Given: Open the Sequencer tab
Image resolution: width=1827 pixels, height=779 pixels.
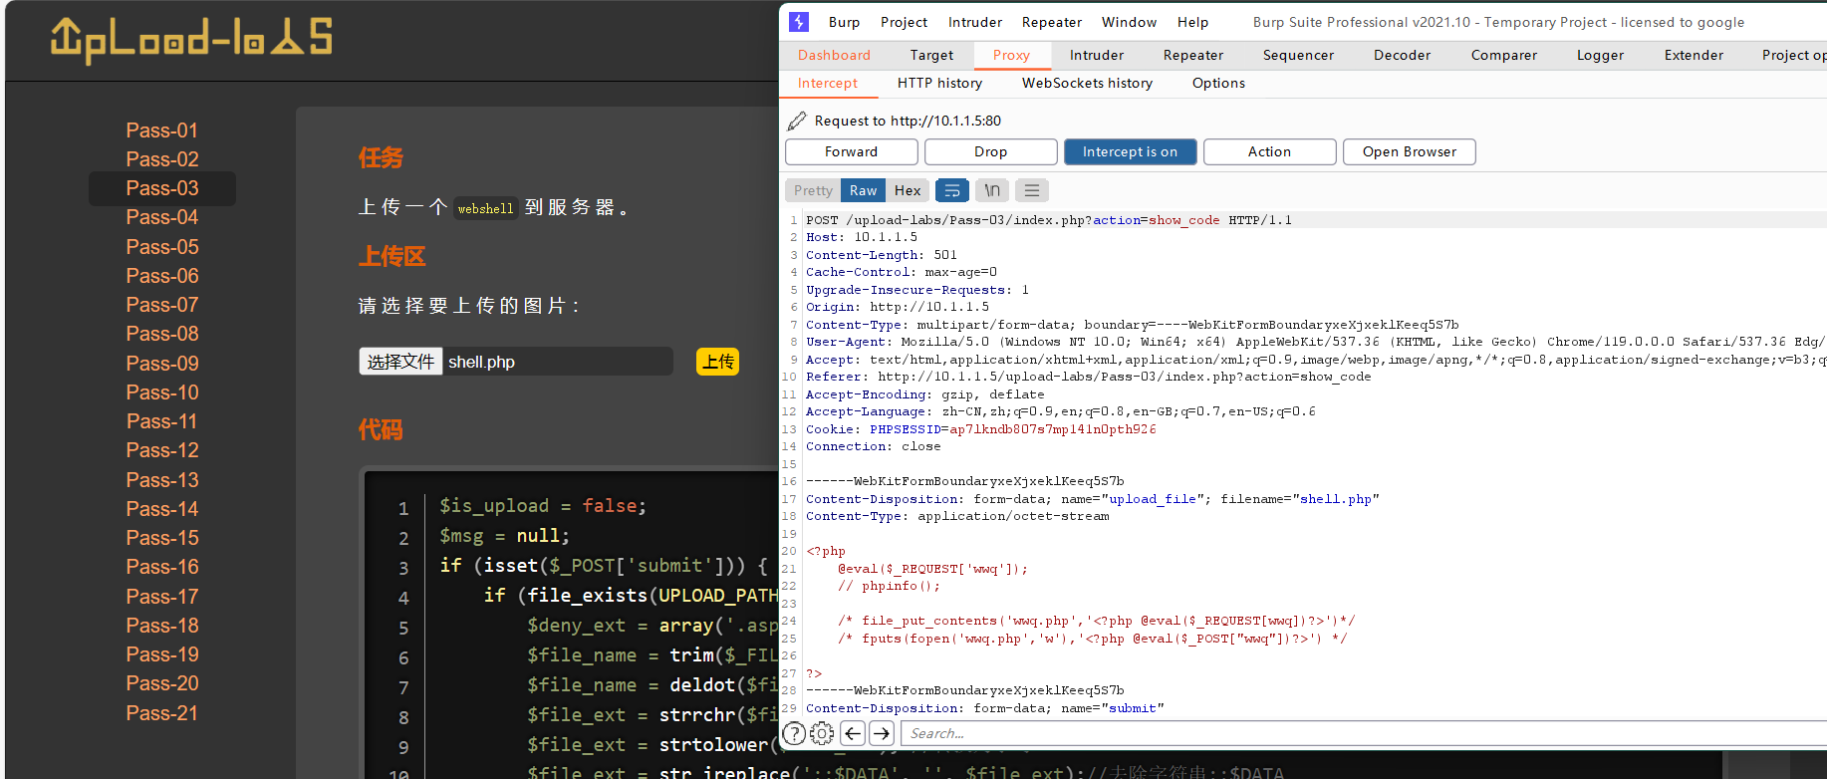Looking at the screenshot, I should tap(1298, 55).
